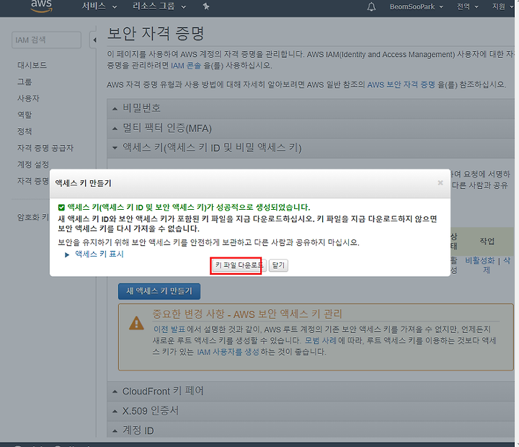Open 그룹 in sidebar

[25, 81]
